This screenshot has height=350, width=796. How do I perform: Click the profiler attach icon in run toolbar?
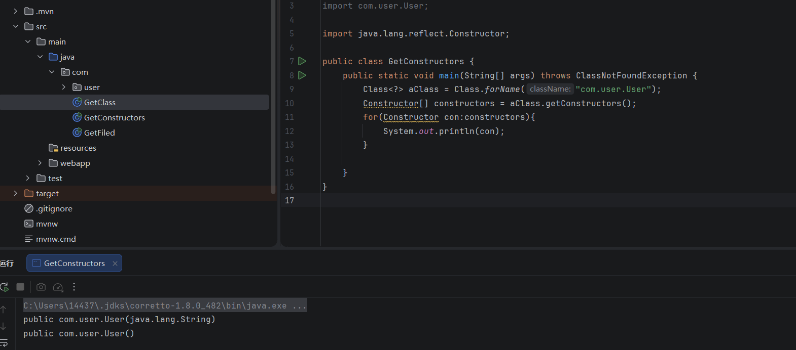(58, 287)
